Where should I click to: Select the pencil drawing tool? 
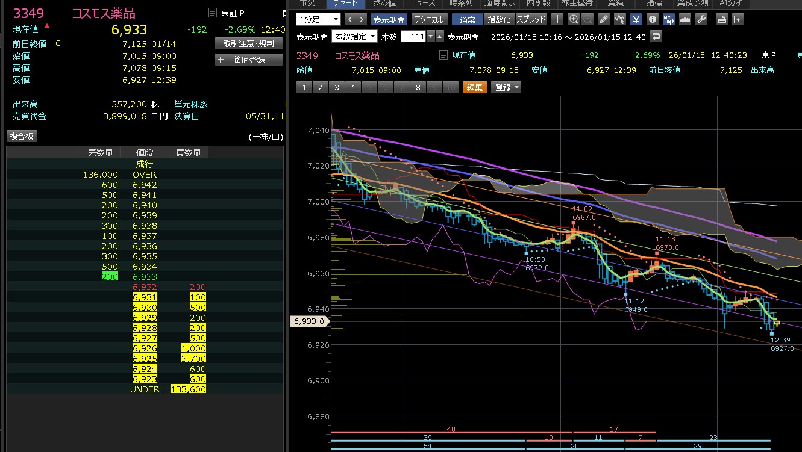click(604, 19)
